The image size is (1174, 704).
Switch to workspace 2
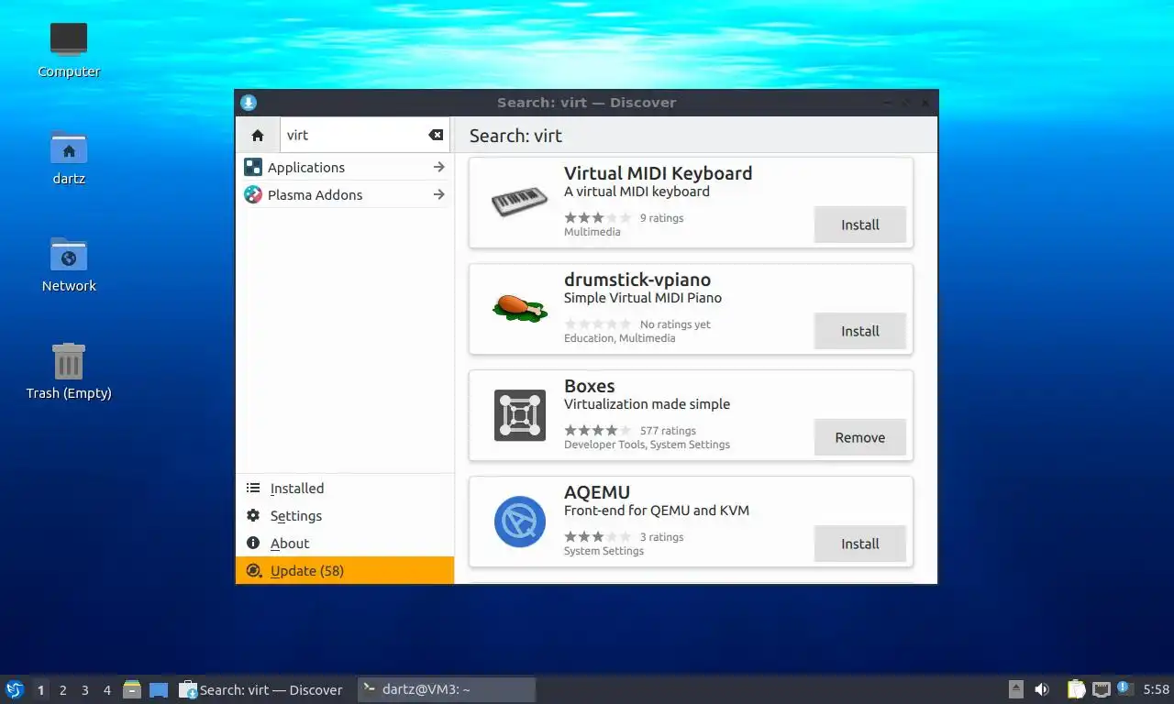pyautogui.click(x=63, y=690)
